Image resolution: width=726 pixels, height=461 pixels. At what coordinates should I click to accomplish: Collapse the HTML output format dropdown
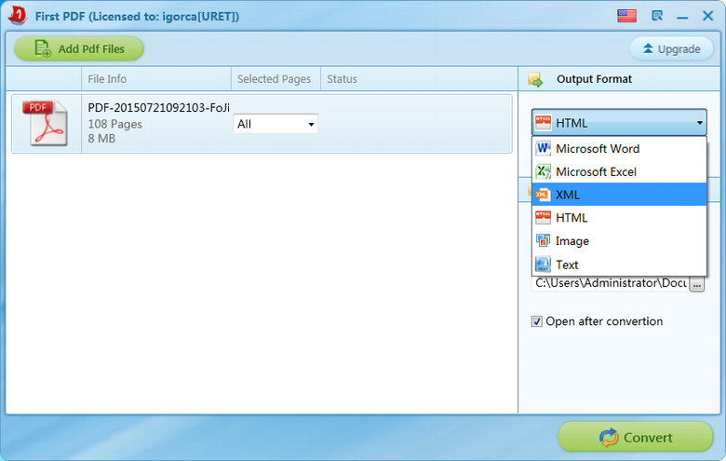(698, 123)
